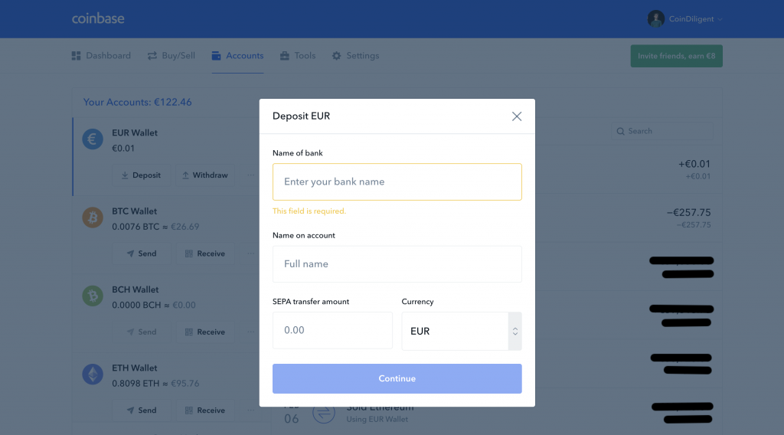Click the Sold Ethereum transaction icon
784x435 pixels.
(323, 414)
